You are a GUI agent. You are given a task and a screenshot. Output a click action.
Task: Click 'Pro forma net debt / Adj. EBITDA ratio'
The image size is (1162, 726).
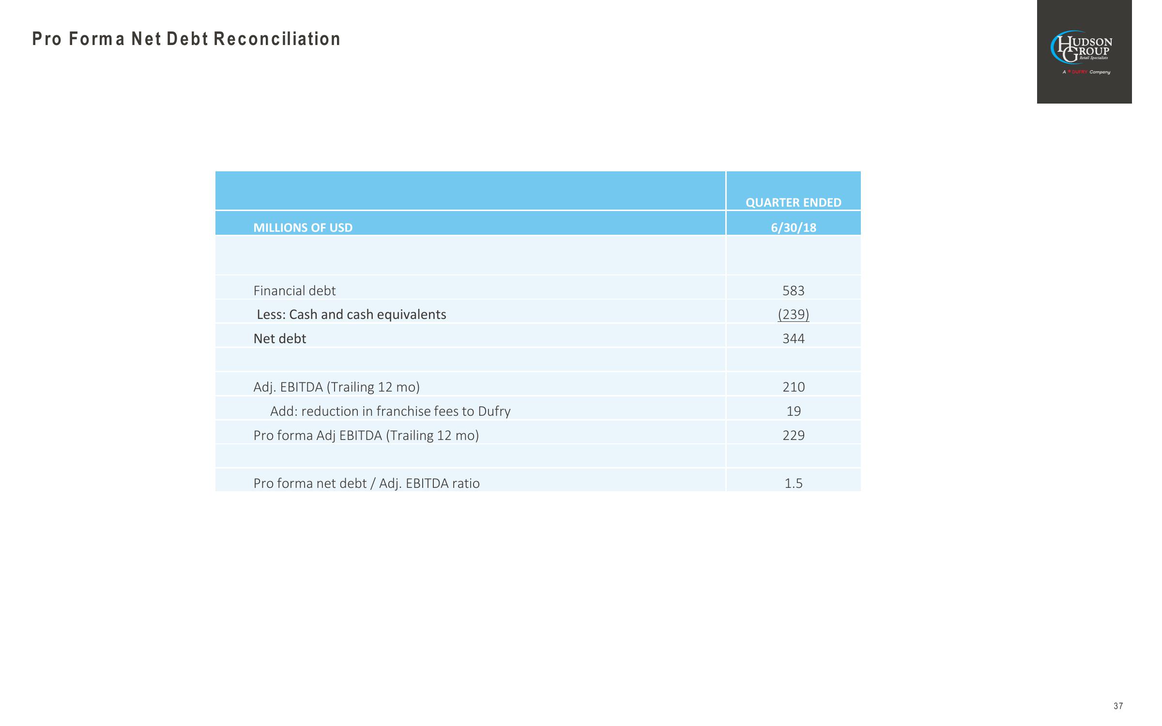pos(367,484)
